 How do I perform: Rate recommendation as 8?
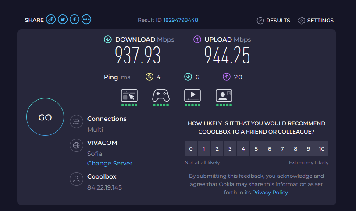click(x=295, y=148)
